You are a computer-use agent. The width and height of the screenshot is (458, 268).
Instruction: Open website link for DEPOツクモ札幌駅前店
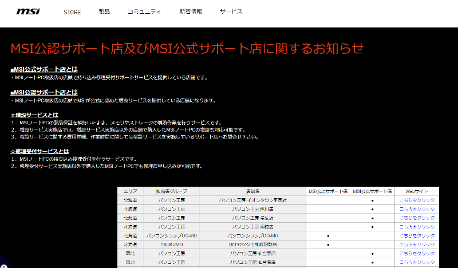tap(417, 245)
